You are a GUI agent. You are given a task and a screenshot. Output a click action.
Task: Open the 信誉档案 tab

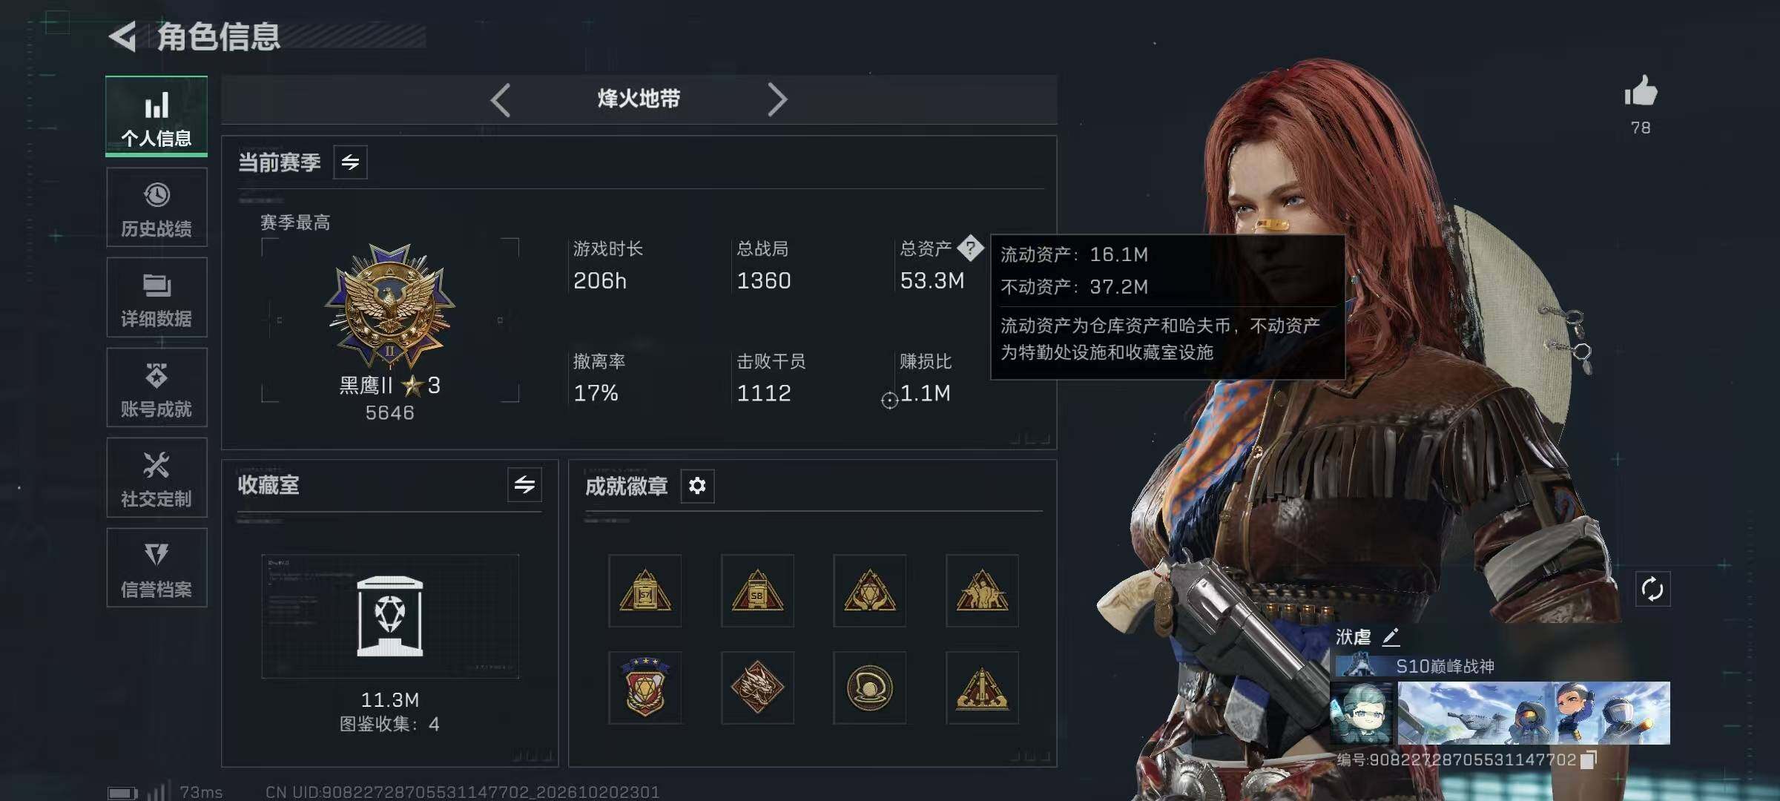pyautogui.click(x=156, y=568)
